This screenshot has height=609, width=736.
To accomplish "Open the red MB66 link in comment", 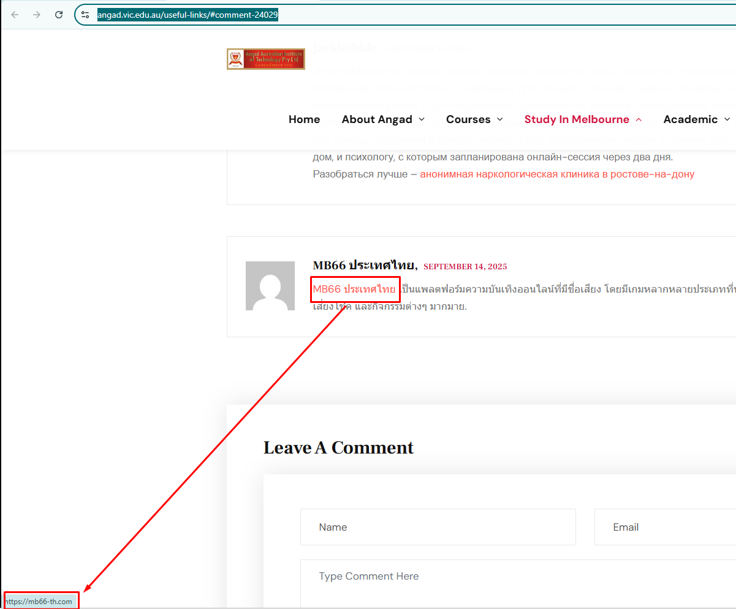I will point(354,289).
